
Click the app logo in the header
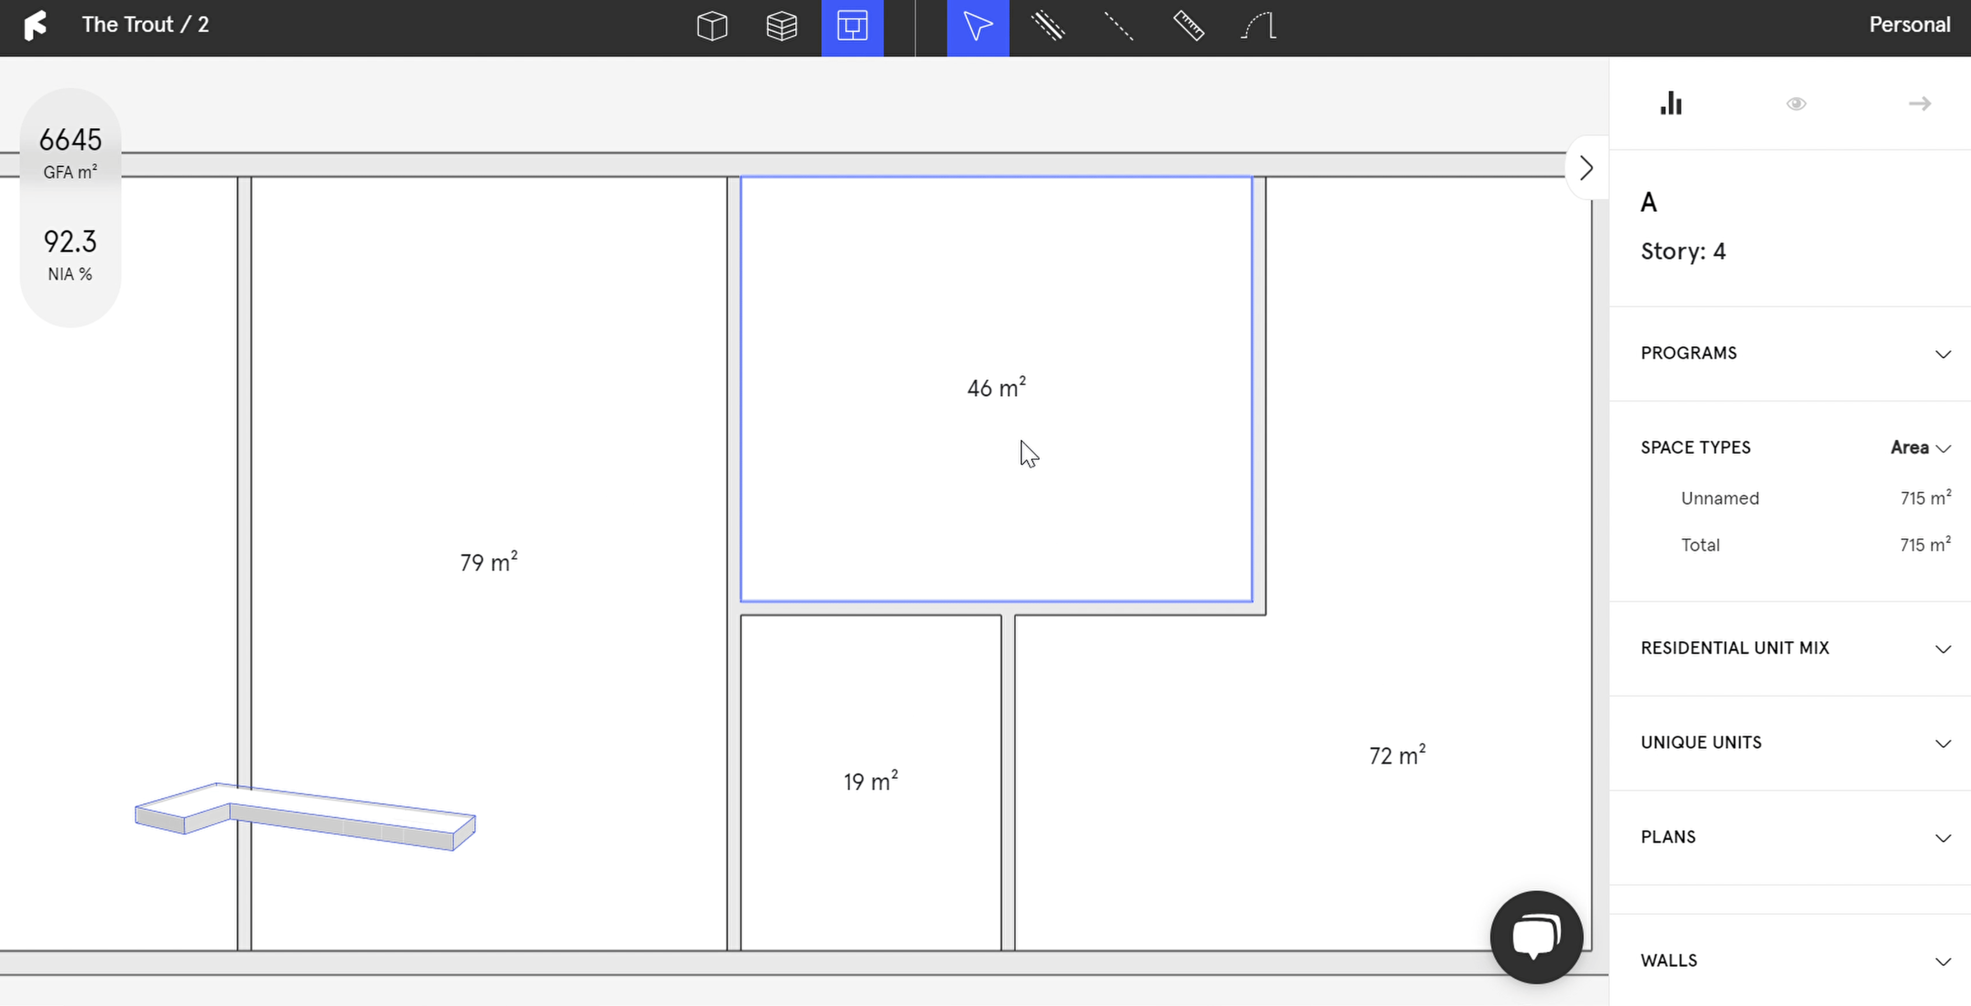coord(35,25)
